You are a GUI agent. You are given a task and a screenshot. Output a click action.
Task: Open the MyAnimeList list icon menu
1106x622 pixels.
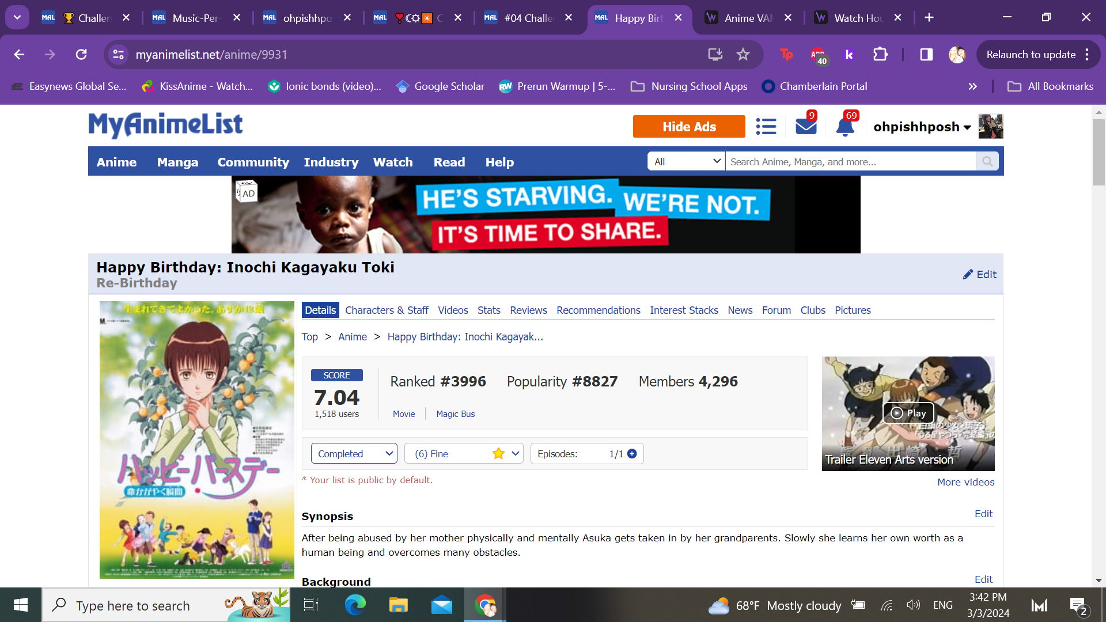[766, 126]
